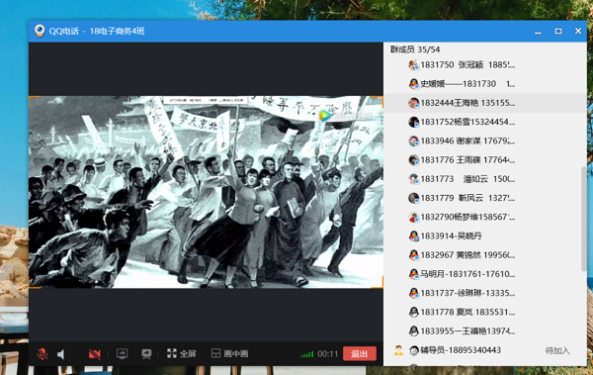This screenshot has width=593, height=375.
Task: Click the speaker volume icon
Action: tap(61, 354)
